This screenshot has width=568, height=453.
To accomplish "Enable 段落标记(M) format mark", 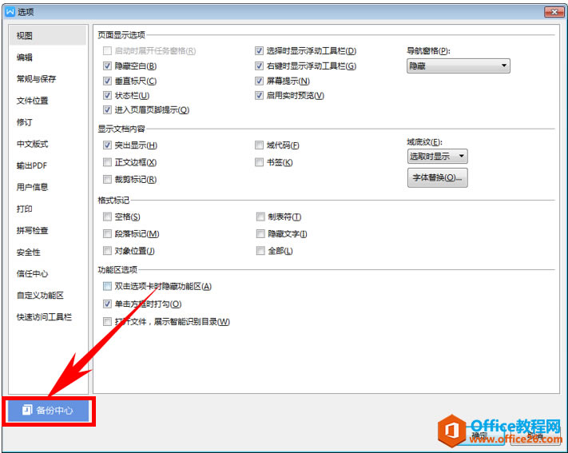I will click(x=107, y=234).
